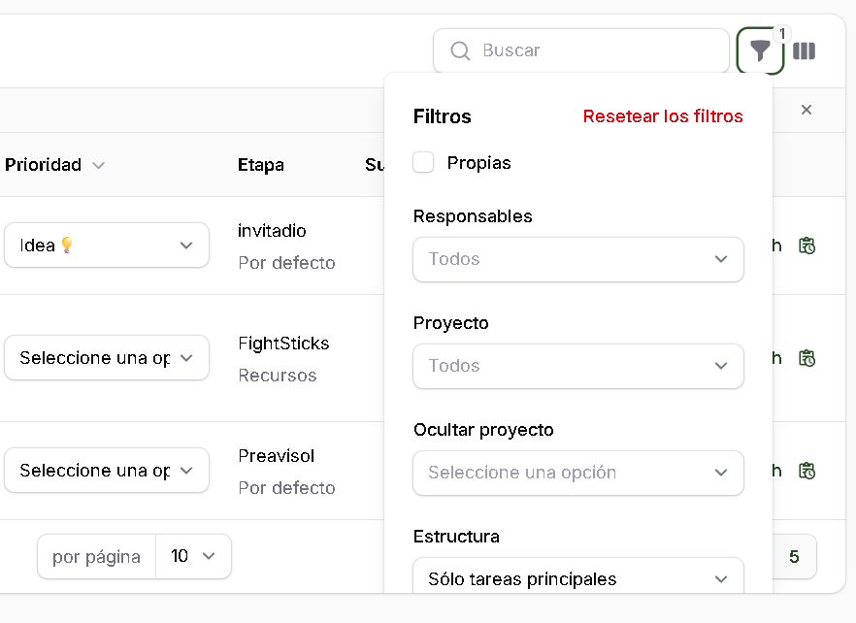
Task: Open the Responsables dropdown
Action: click(x=578, y=259)
